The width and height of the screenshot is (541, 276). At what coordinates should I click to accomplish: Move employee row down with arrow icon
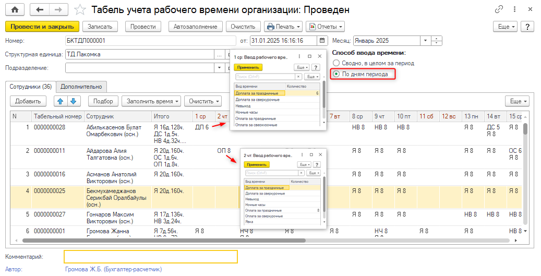pyautogui.click(x=74, y=101)
